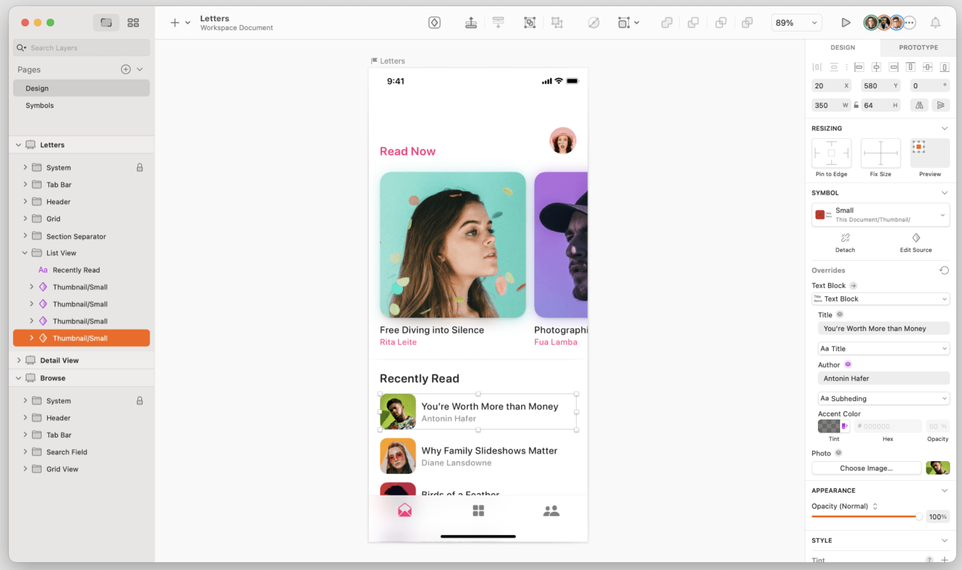Expand the Detail View group
The width and height of the screenshot is (962, 570).
19,360
